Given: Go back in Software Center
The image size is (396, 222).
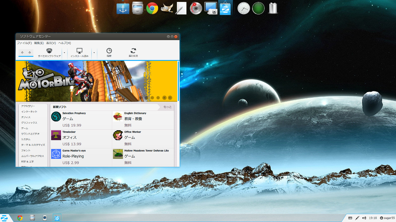Looking at the screenshot, I should [x=22, y=52].
